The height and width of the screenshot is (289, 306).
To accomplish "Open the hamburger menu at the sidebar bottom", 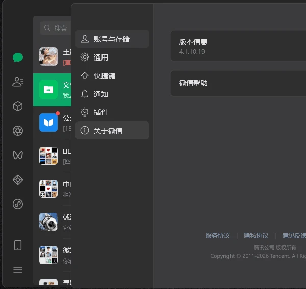I will click(x=18, y=270).
